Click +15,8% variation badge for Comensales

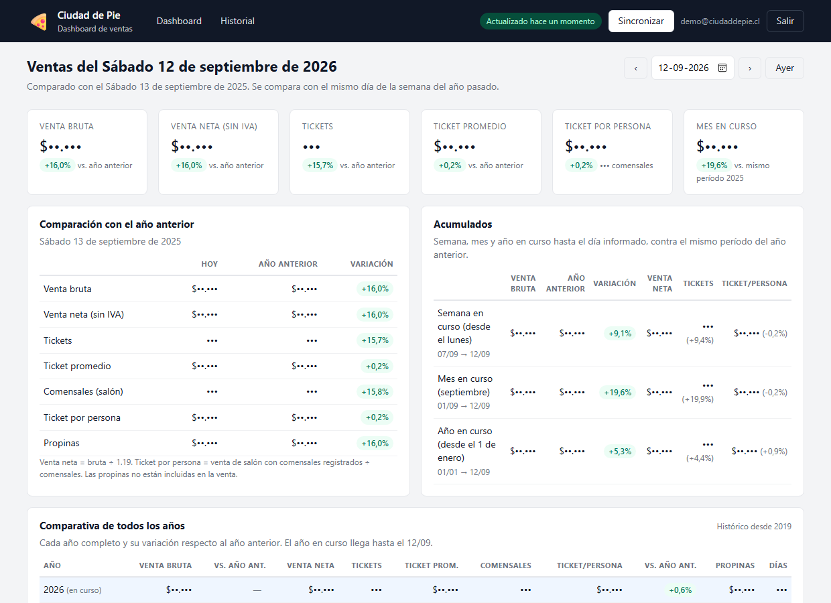[375, 391]
